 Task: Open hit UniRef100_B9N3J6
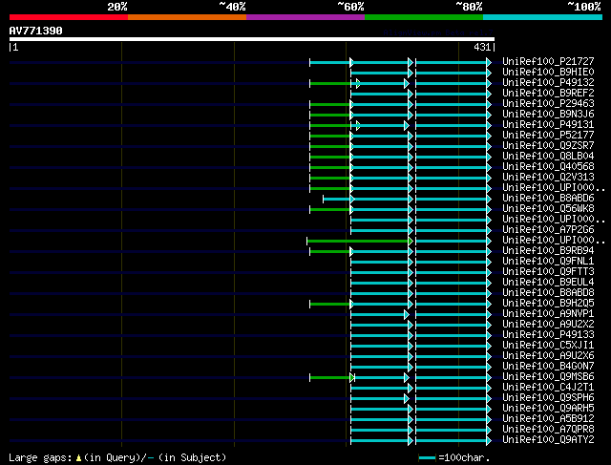(548, 115)
